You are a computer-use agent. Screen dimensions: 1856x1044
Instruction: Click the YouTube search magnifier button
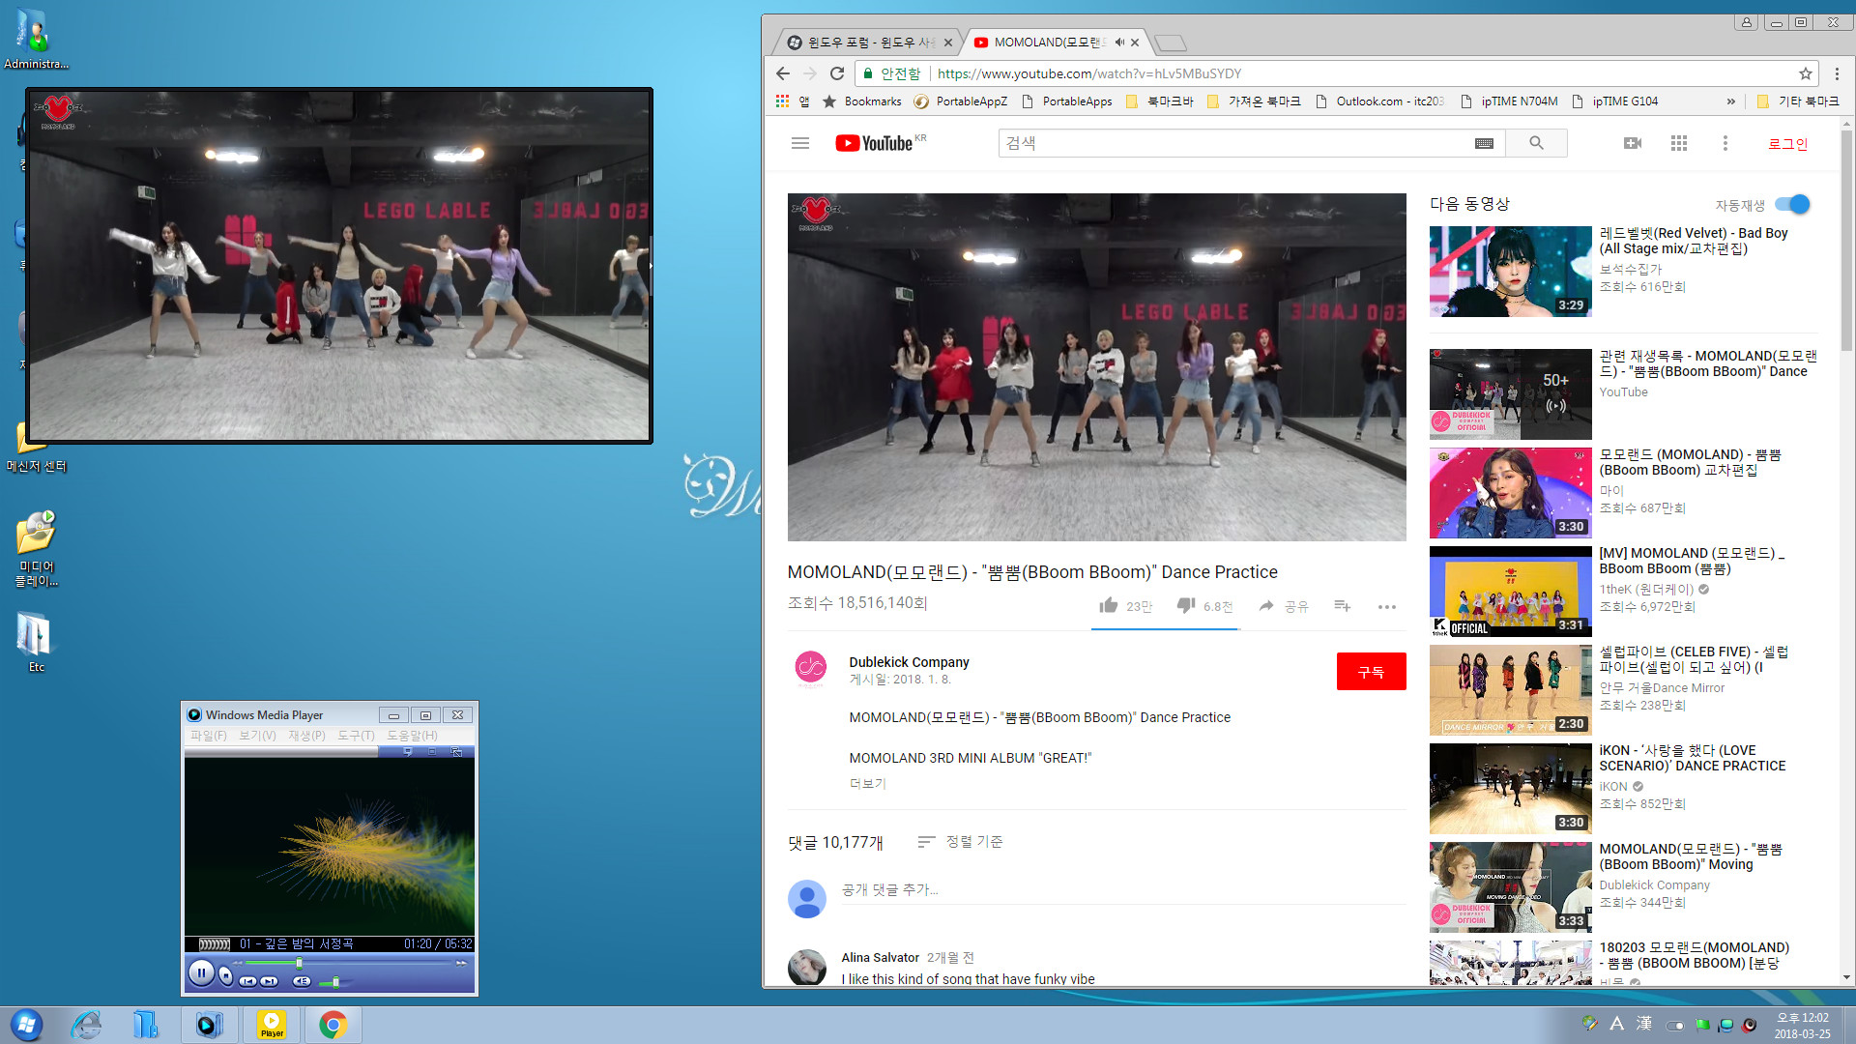[1536, 143]
